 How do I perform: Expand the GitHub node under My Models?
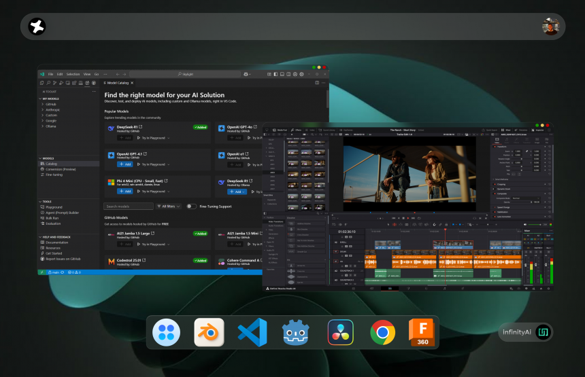click(43, 105)
